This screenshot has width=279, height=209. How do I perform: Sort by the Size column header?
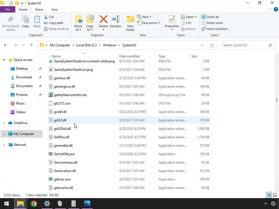pos(194,56)
